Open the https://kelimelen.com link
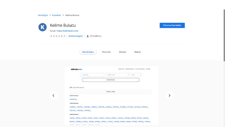 click(68, 31)
